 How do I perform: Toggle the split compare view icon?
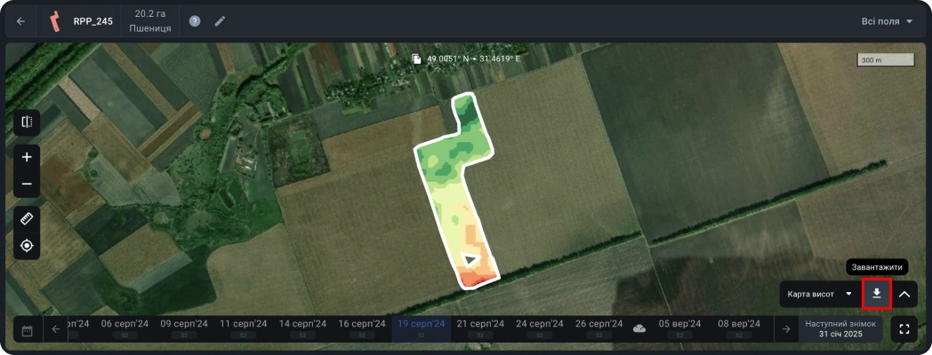[x=27, y=122]
